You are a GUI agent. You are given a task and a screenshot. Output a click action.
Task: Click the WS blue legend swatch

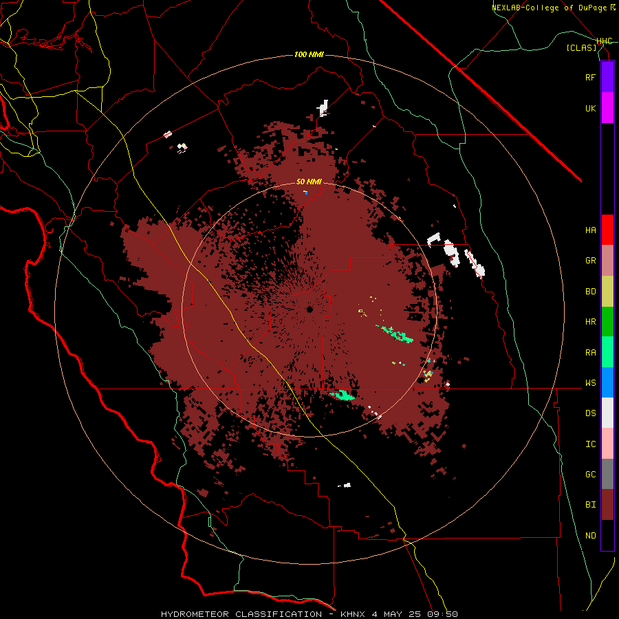click(x=607, y=382)
